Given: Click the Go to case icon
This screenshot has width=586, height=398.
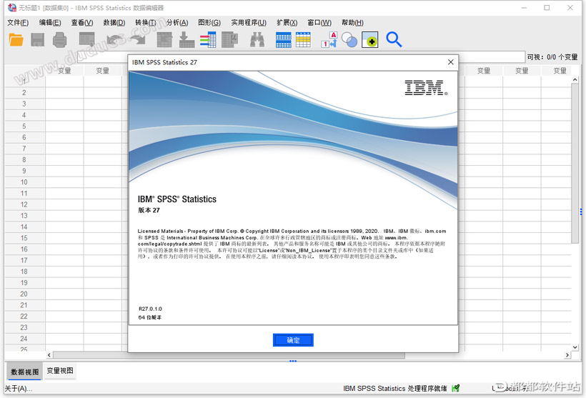Looking at the screenshot, I should (x=164, y=39).
